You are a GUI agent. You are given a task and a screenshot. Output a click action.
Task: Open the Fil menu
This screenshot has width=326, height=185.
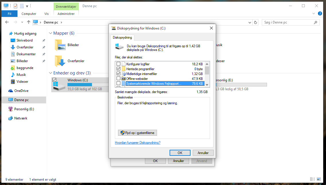(9, 14)
